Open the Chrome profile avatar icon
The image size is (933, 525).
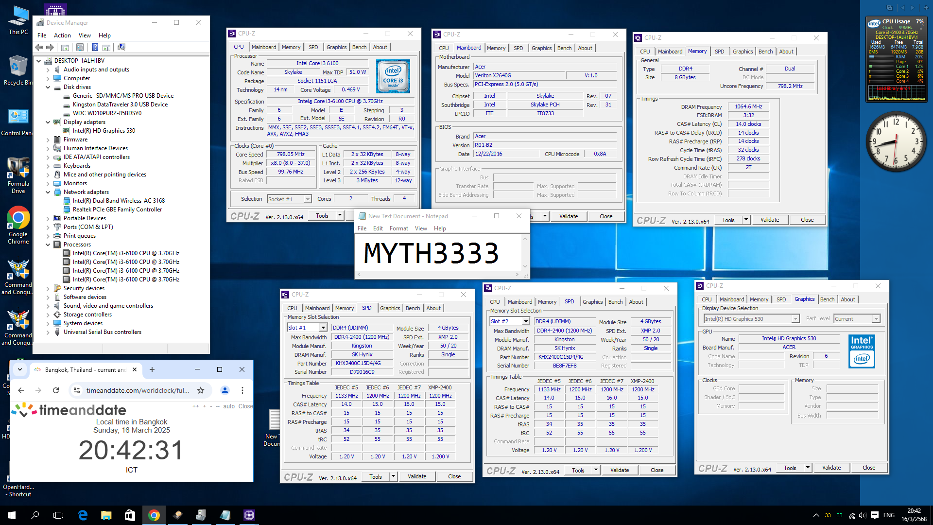[225, 390]
